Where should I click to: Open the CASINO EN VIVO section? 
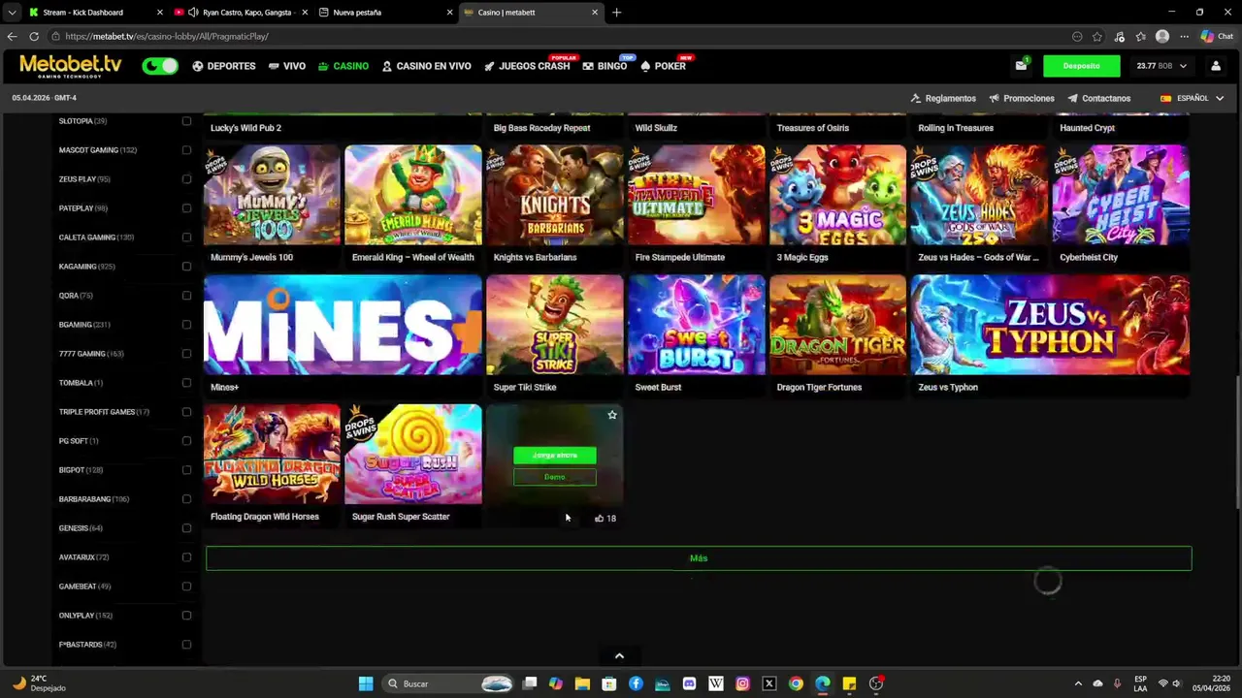(x=426, y=66)
